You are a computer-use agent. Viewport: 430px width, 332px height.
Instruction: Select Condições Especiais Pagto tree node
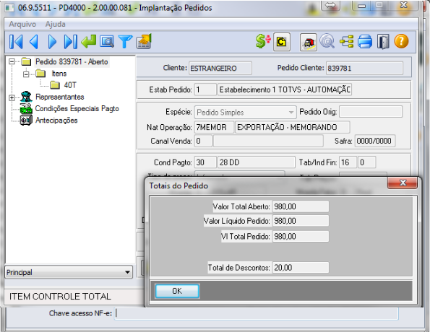click(77, 109)
